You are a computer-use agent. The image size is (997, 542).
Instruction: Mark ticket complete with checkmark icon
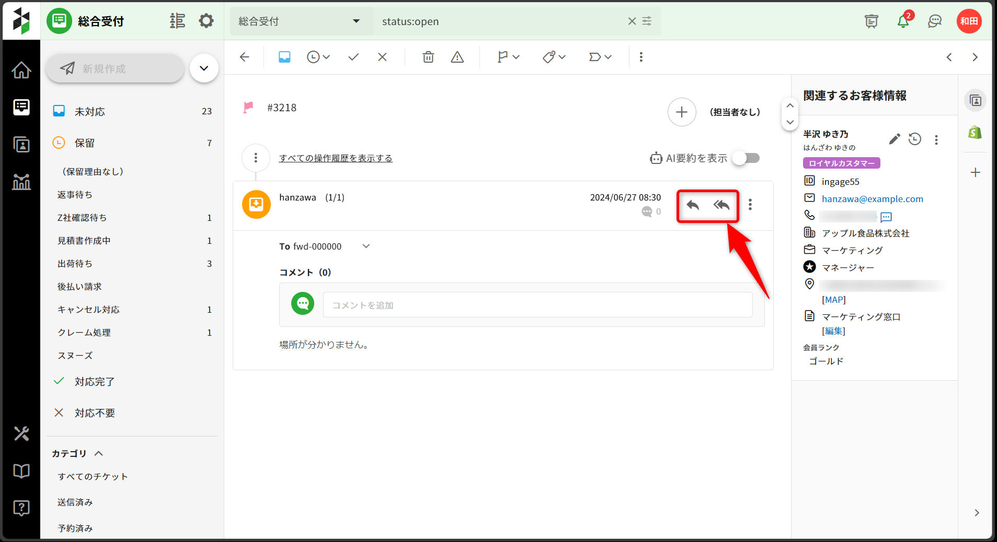pos(353,57)
